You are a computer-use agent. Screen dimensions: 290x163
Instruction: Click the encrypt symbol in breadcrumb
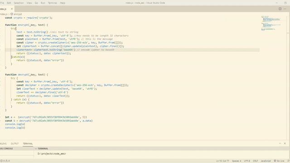pyautogui.click(x=16, y=14)
